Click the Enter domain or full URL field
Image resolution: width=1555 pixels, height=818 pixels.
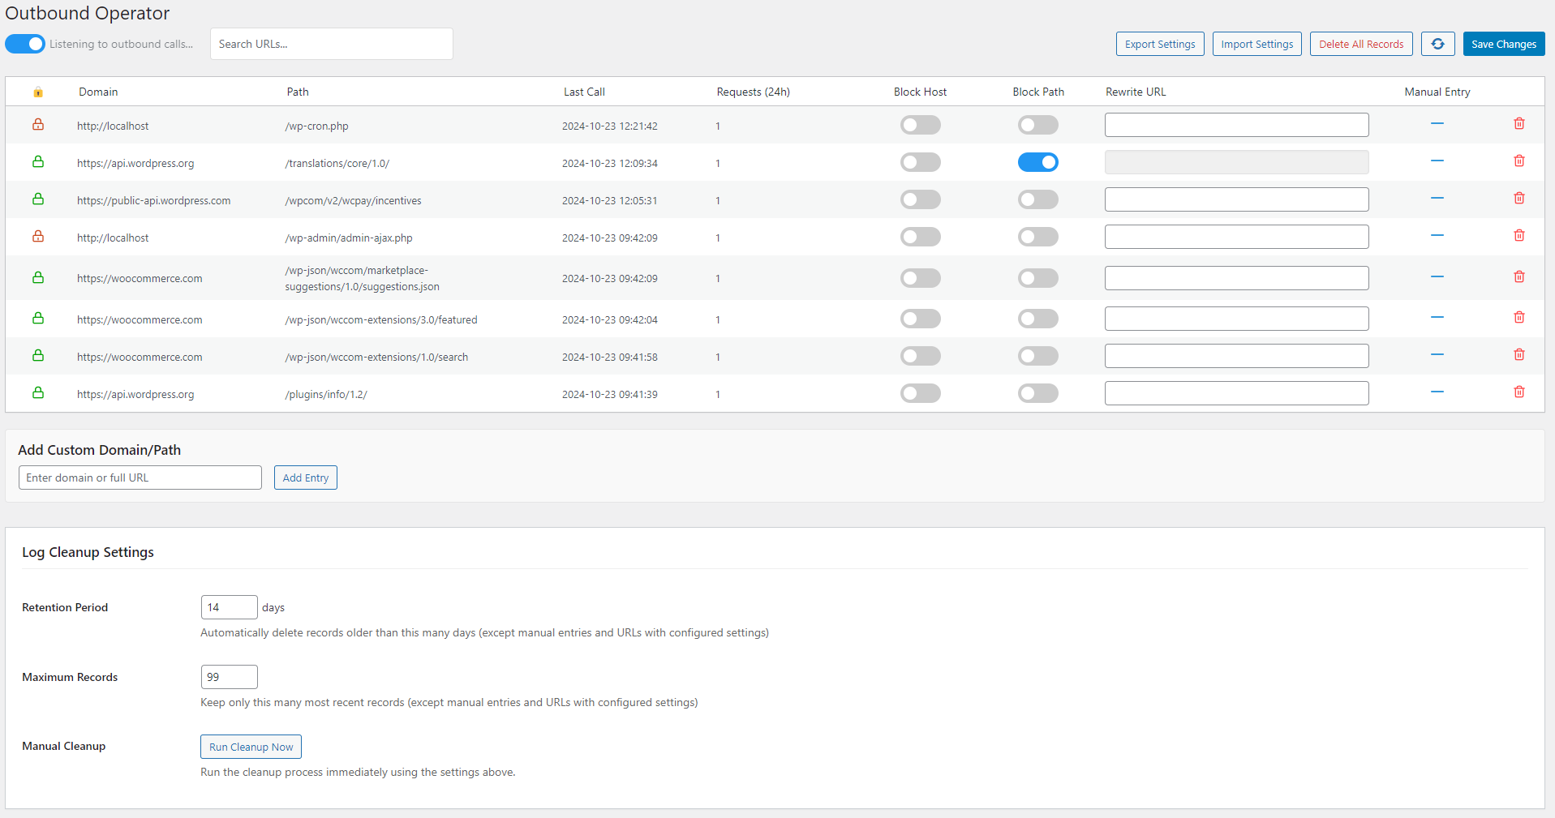[x=140, y=478]
